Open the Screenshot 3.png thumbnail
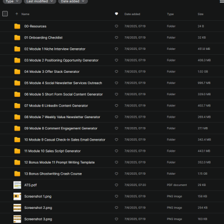 click(x=17, y=219)
